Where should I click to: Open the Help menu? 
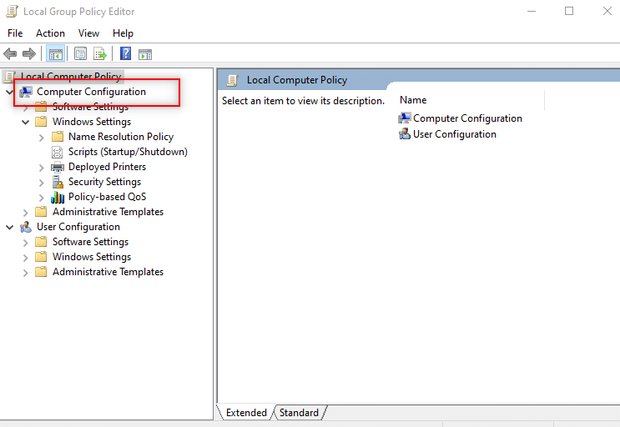pos(123,33)
